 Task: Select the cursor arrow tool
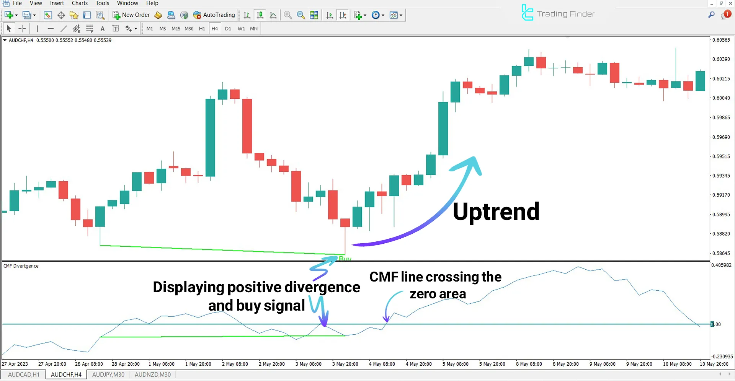tap(9, 28)
